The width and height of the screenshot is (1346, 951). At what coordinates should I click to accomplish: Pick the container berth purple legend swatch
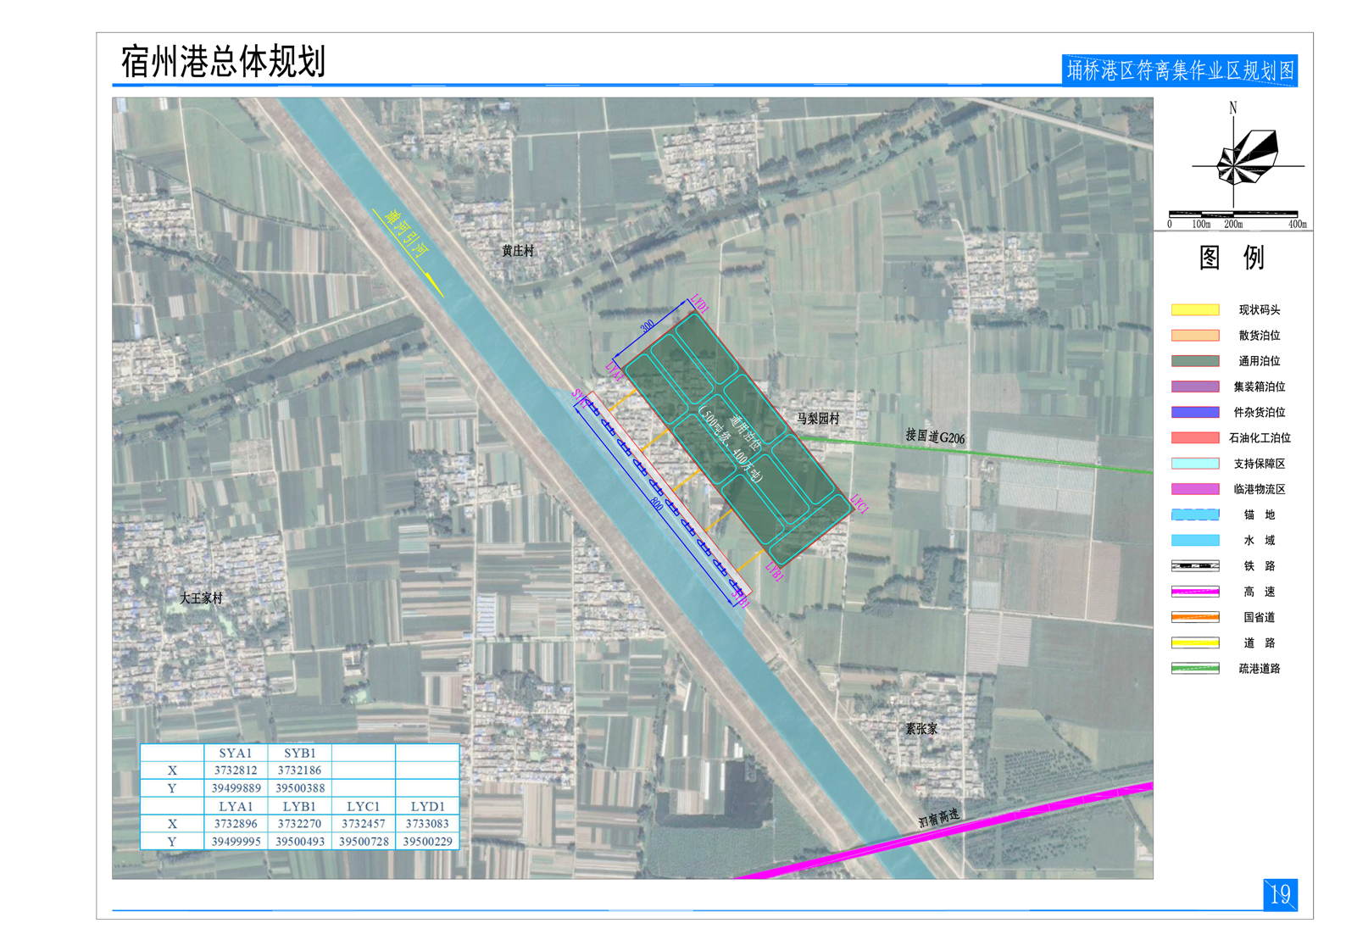1194,387
